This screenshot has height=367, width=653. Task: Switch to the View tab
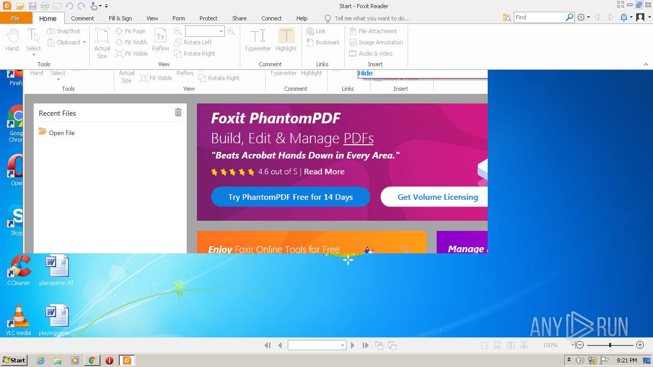pyautogui.click(x=152, y=18)
